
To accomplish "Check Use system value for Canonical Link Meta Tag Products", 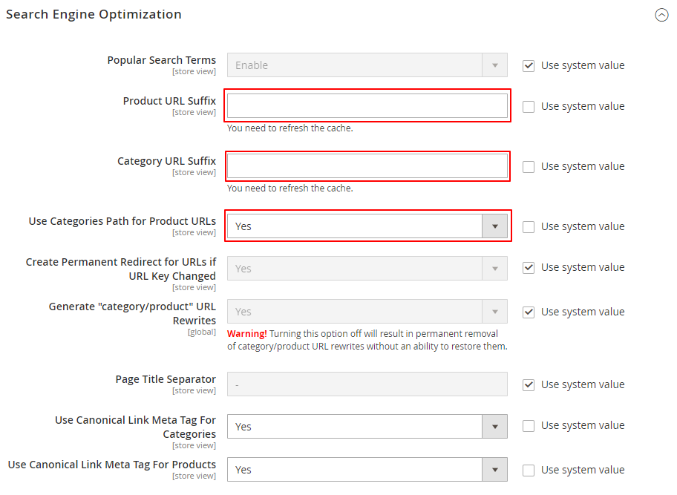I will pos(528,470).
